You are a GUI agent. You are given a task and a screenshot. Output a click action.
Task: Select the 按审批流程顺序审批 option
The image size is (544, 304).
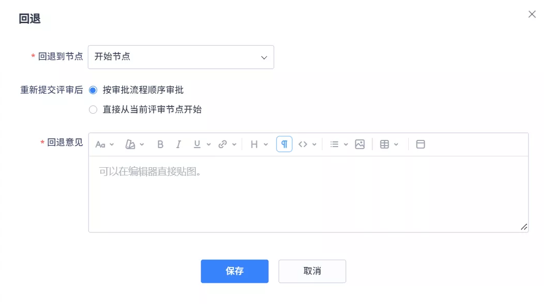pyautogui.click(x=93, y=90)
